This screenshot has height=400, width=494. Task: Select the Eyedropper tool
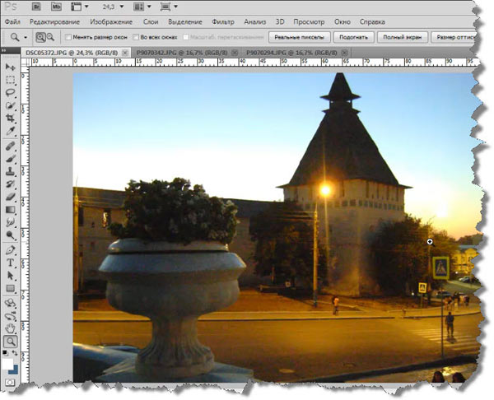[x=11, y=132]
